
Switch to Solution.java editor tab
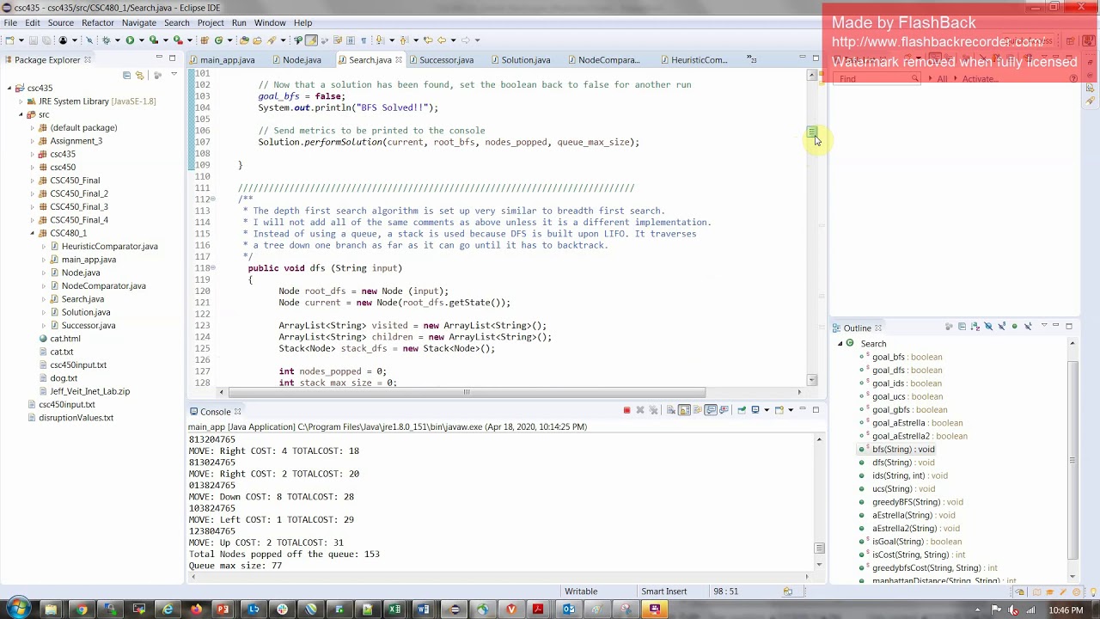(525, 59)
